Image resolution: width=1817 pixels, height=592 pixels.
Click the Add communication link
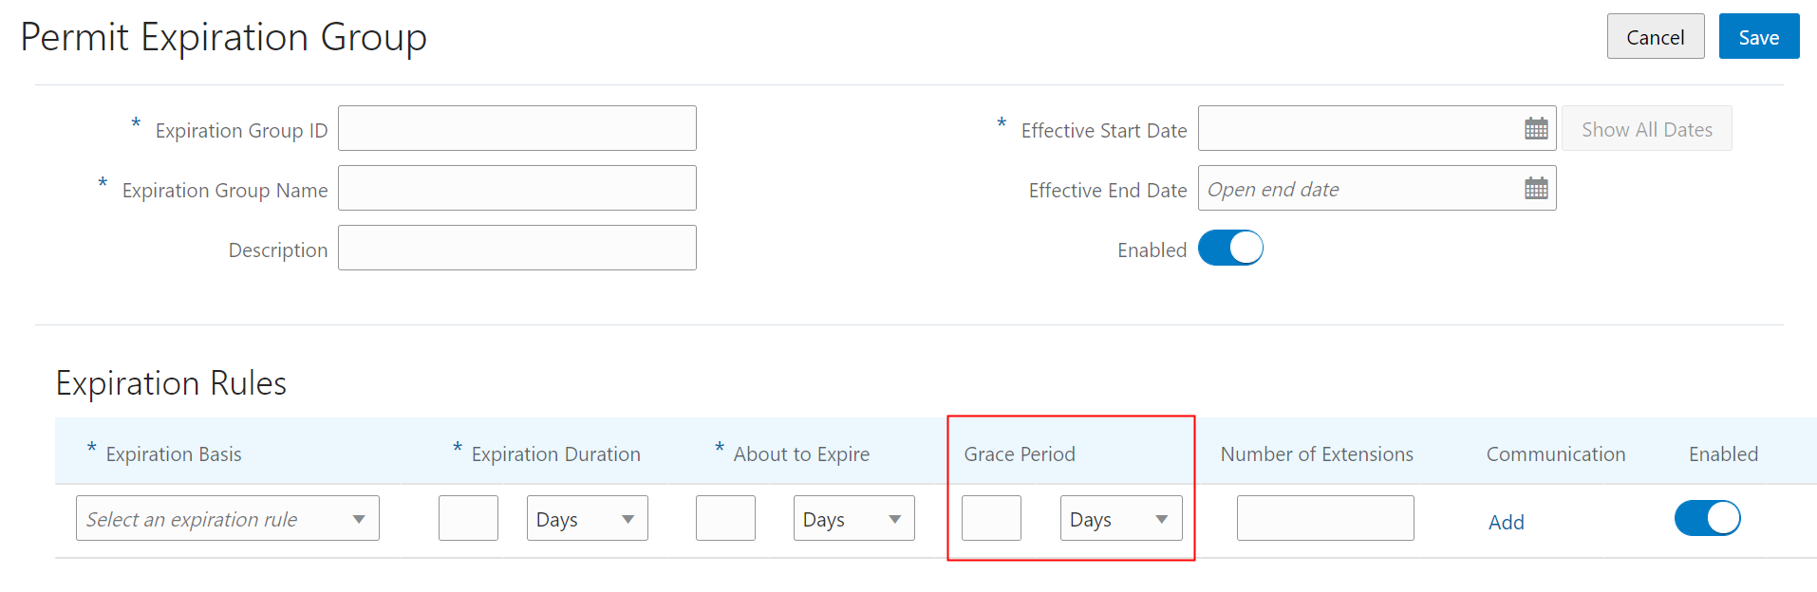1506,522
